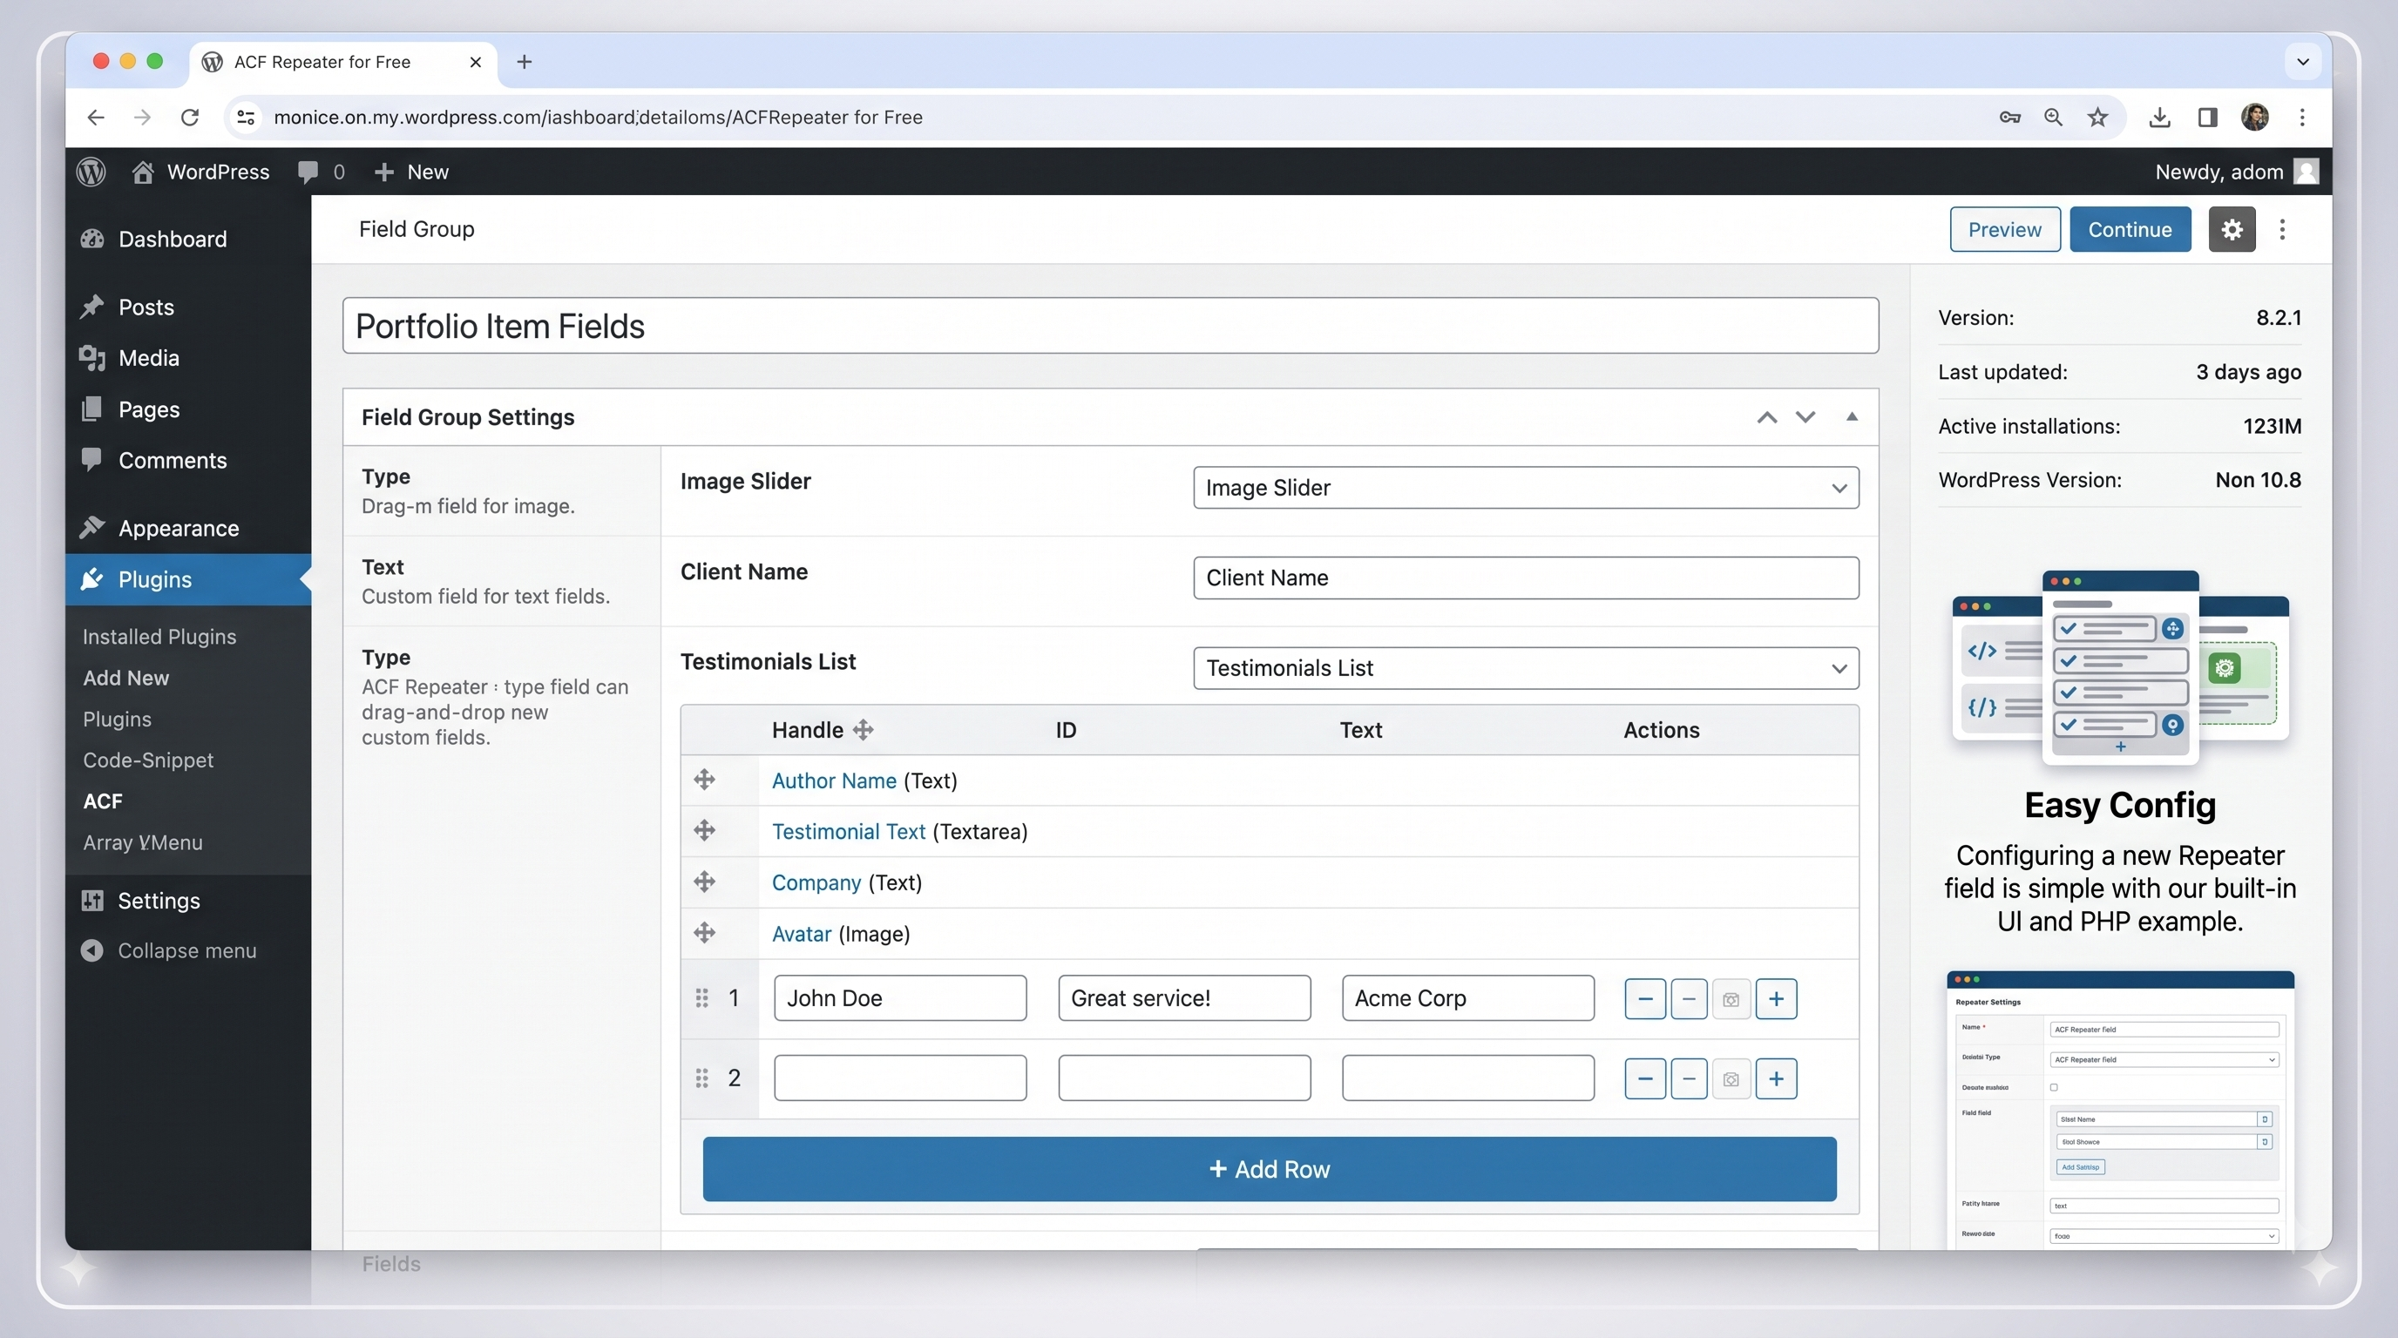The width and height of the screenshot is (2398, 1338).
Task: Click the password key icon in address bar
Action: click(2010, 118)
